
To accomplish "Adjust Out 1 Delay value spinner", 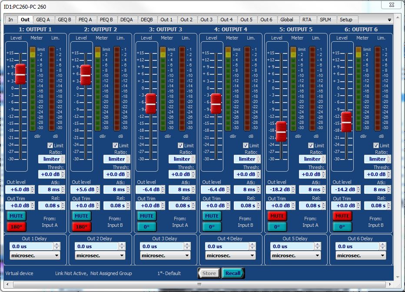I will (57, 246).
